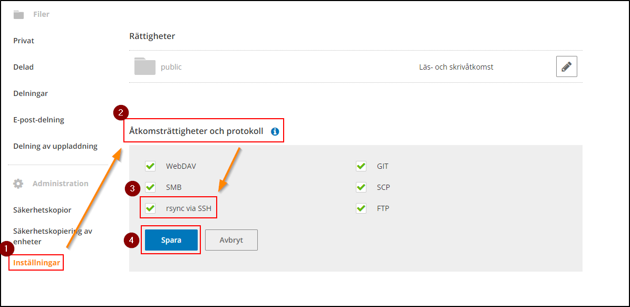Click the blue info icon beside Åtkomsträttigheter
Screen dimensions: 630x307
click(x=275, y=131)
